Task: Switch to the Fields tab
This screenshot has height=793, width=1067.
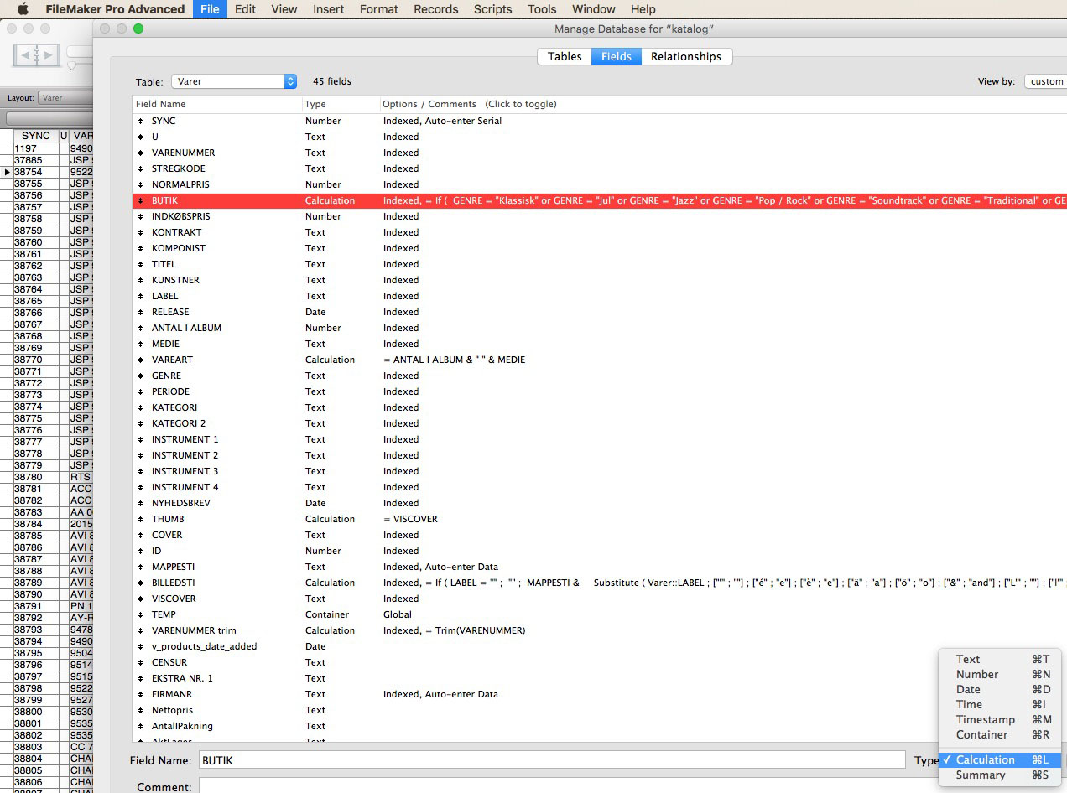Action: [617, 56]
